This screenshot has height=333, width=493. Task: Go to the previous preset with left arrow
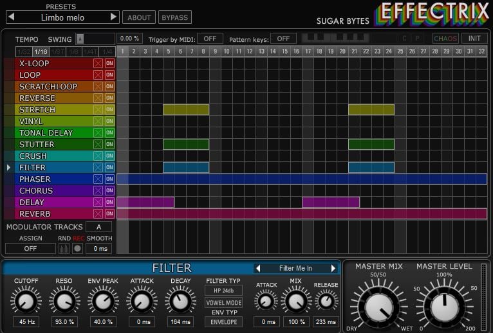(x=12, y=17)
